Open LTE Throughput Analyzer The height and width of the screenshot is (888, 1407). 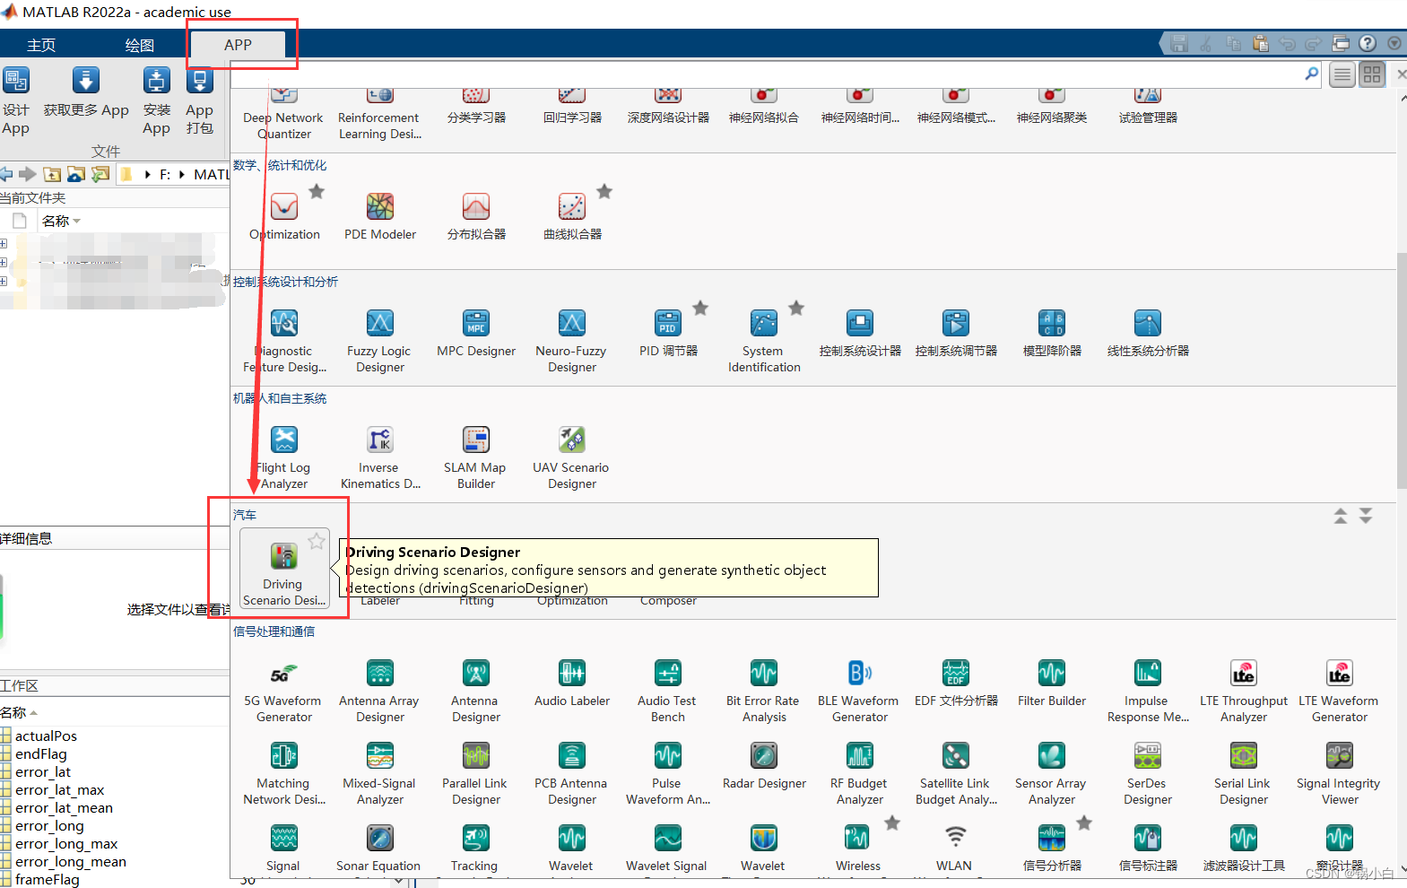click(x=1244, y=691)
